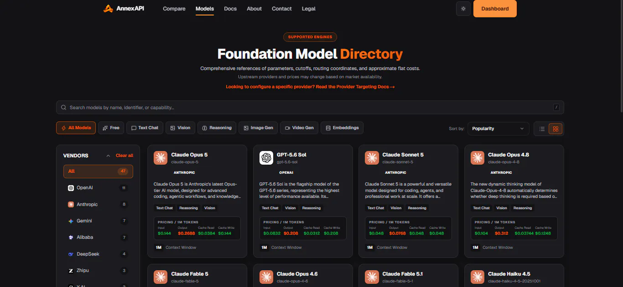
Task: Click the GPT-5.6 Sol OpenAI logo
Action: (x=266, y=158)
